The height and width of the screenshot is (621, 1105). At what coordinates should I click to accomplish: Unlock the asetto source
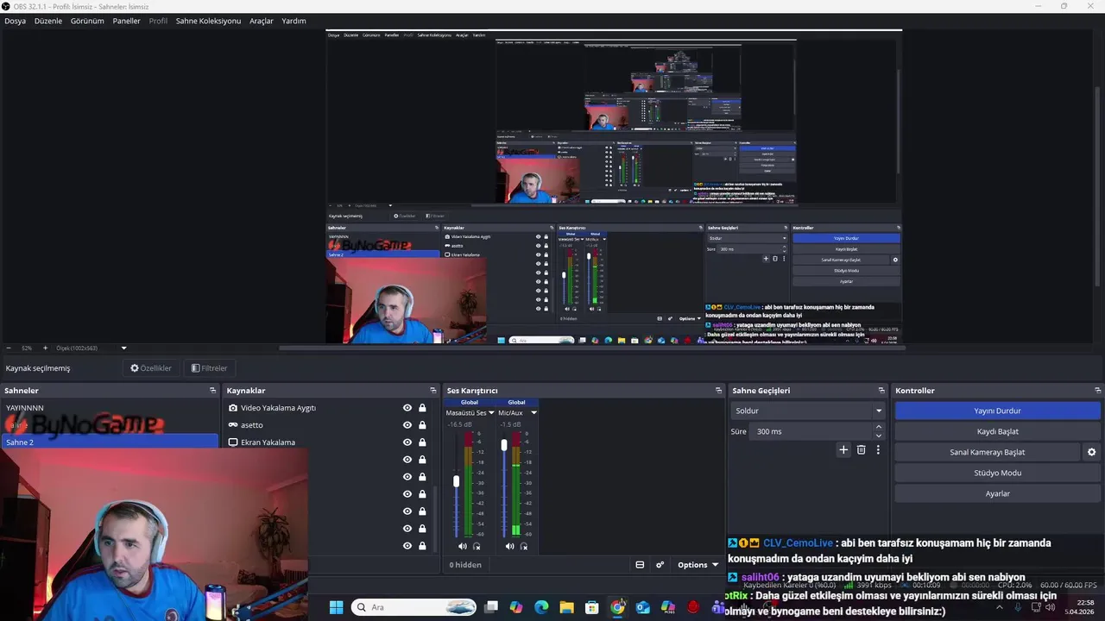pyautogui.click(x=422, y=425)
